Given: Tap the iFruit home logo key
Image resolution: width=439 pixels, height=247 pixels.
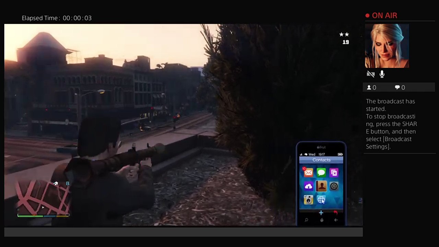Looking at the screenshot, I should point(321,220).
